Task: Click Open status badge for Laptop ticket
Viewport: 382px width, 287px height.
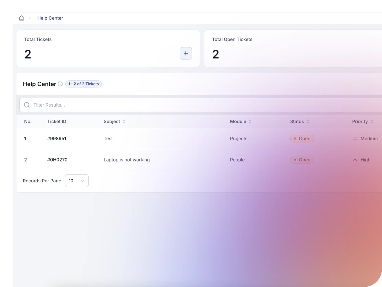Action: [302, 160]
